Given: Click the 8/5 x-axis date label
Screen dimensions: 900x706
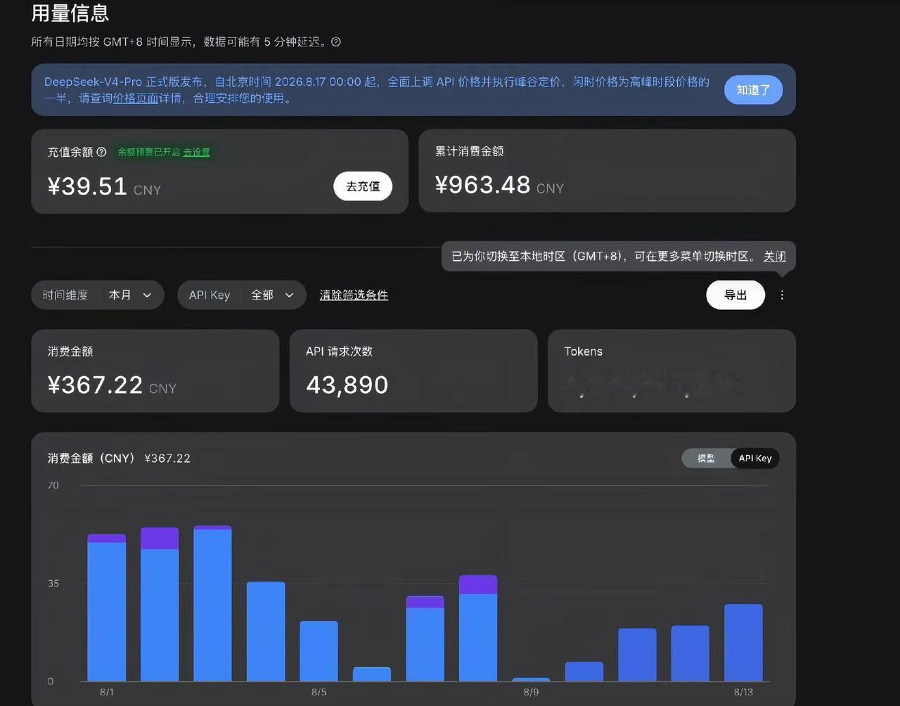Looking at the screenshot, I should 319,692.
